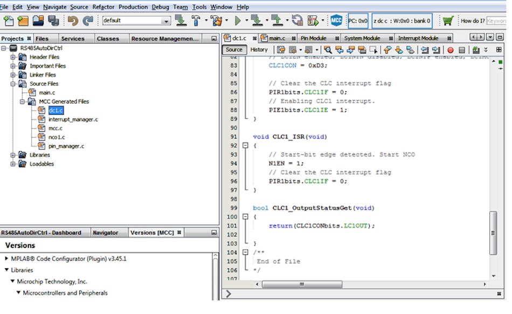Open the Production menu
Screen dimensions: 512x314
[133, 7]
